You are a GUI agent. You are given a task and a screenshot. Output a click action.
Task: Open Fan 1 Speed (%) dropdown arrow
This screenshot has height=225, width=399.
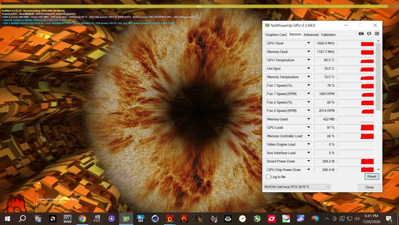308,85
